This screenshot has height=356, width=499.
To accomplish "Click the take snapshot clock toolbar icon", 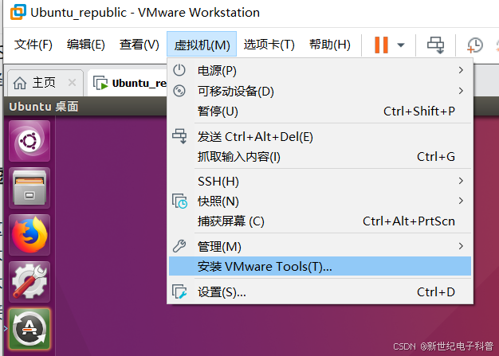I will pyautogui.click(x=475, y=45).
